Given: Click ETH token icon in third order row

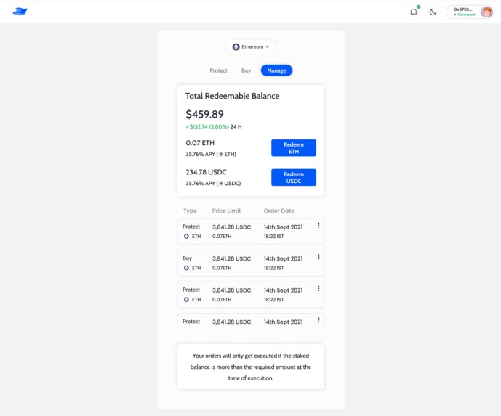Looking at the screenshot, I should (186, 300).
